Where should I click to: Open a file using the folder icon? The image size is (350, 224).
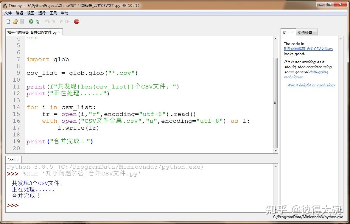tap(15, 21)
